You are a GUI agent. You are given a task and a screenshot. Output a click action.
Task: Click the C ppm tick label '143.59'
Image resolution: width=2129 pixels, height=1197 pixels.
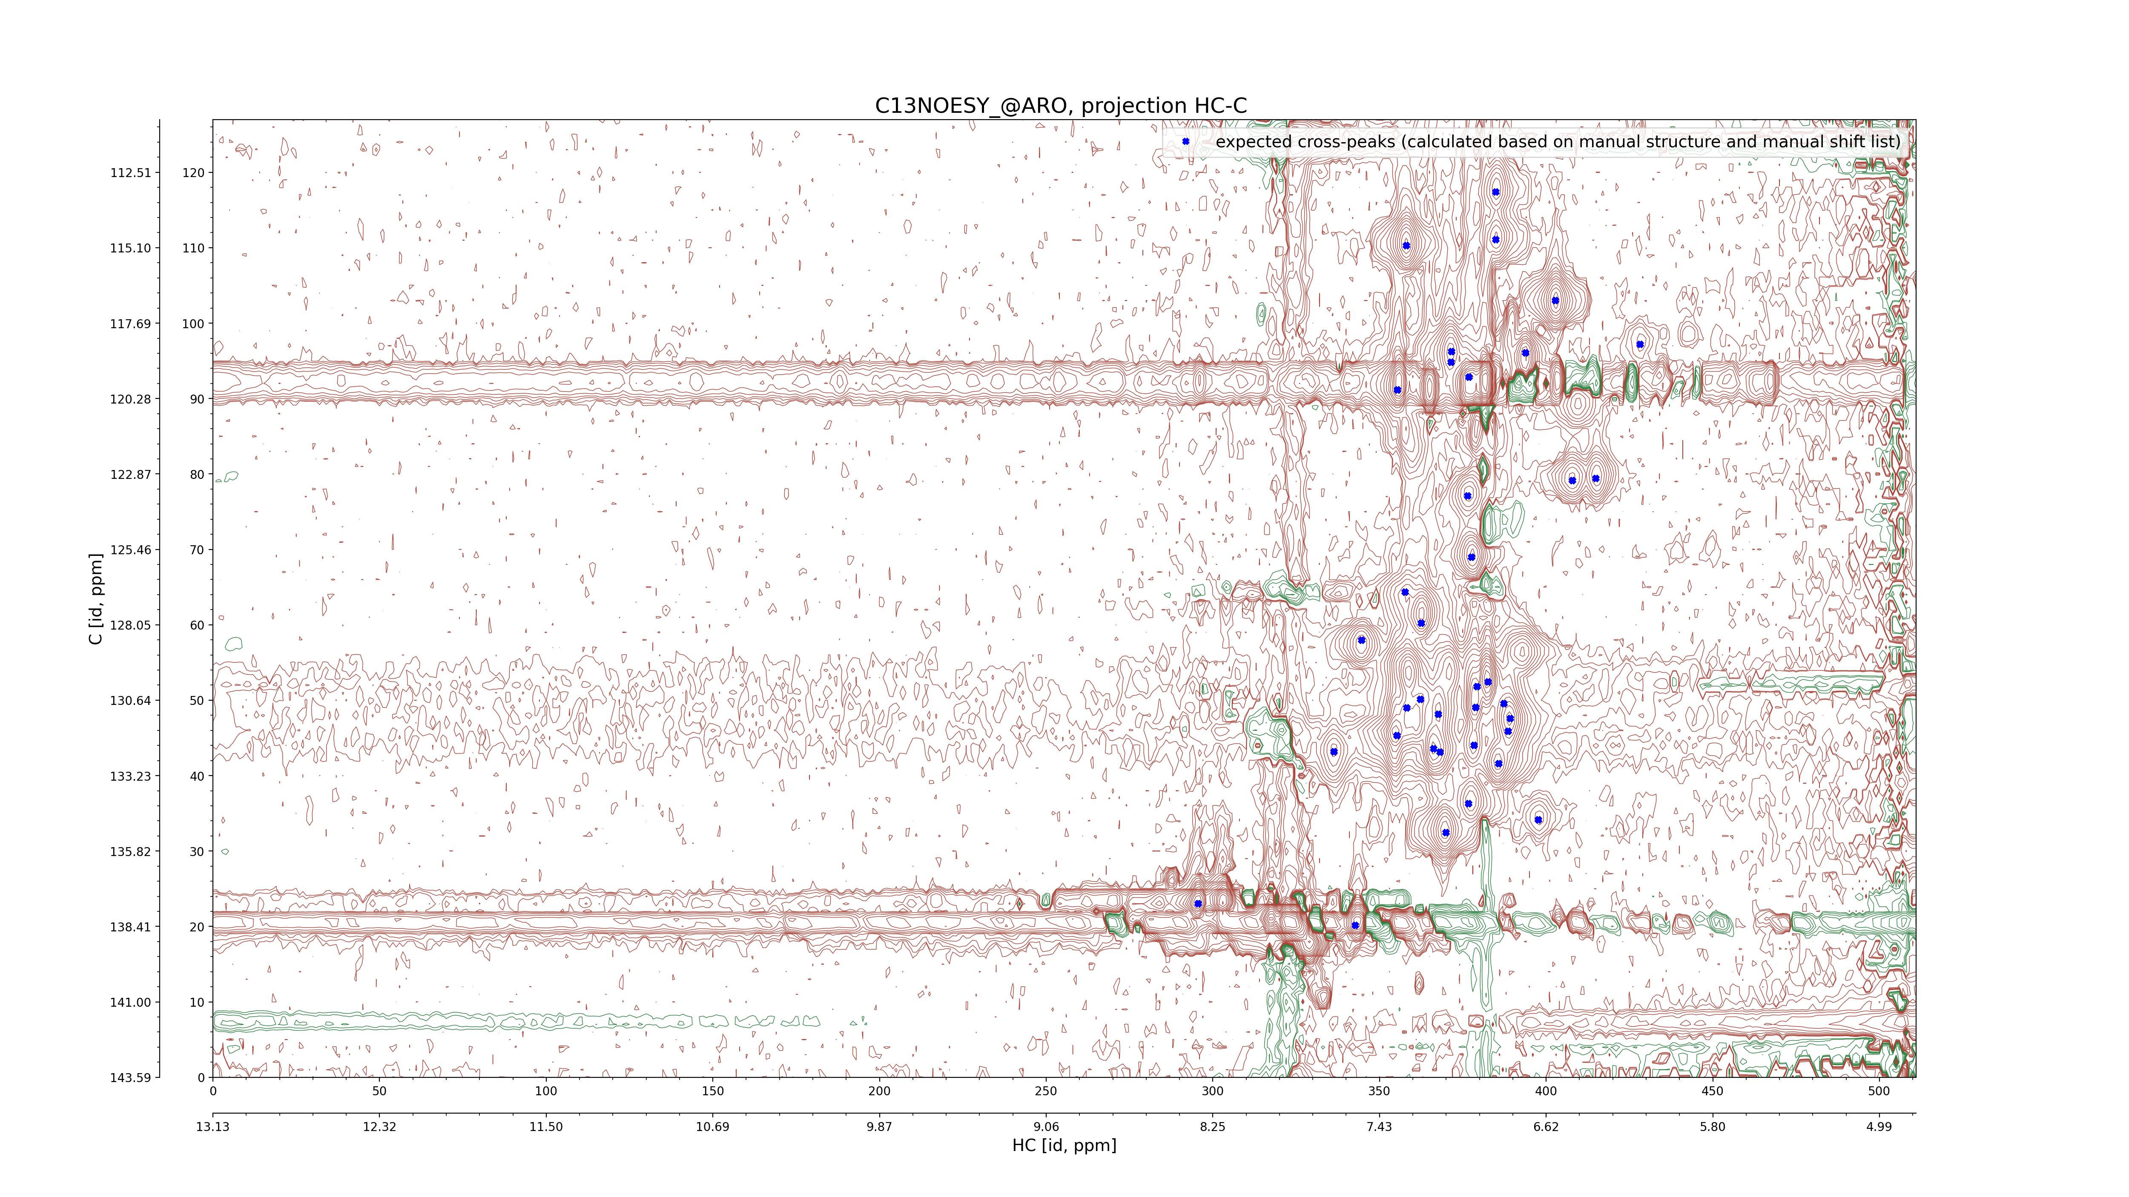coord(131,1078)
